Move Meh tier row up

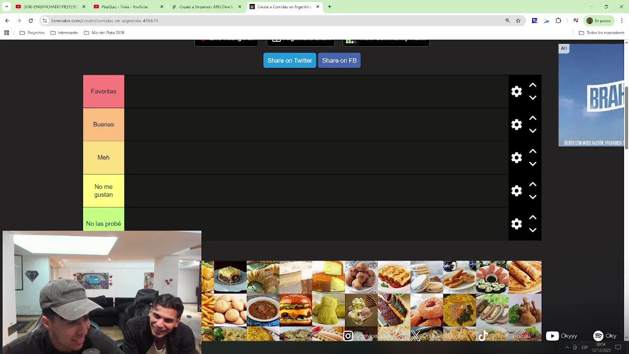533,151
